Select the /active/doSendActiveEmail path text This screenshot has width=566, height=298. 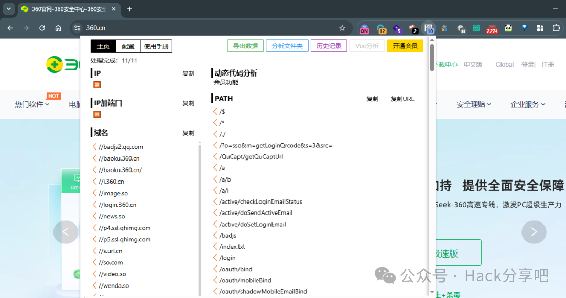click(x=256, y=213)
